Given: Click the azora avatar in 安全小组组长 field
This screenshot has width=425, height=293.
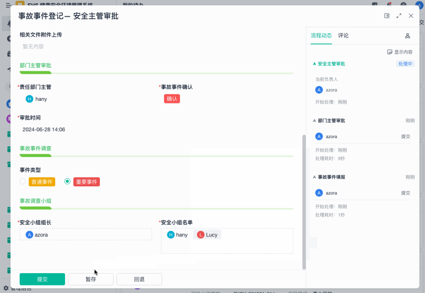Looking at the screenshot, I should point(29,235).
